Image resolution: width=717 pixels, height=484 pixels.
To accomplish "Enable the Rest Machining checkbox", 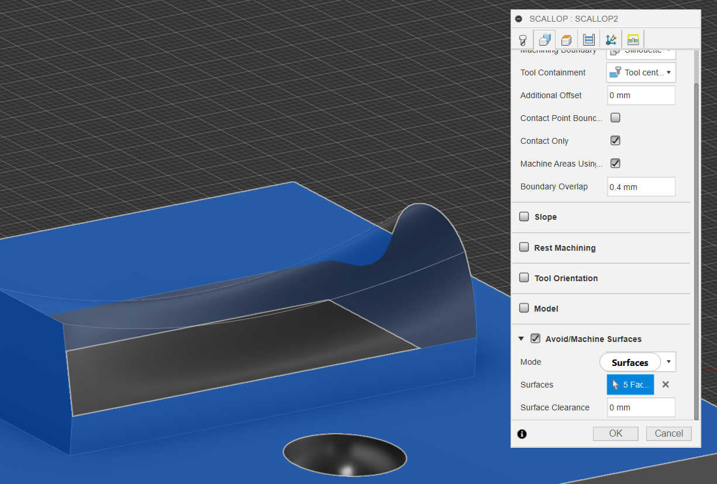I will pyautogui.click(x=524, y=247).
